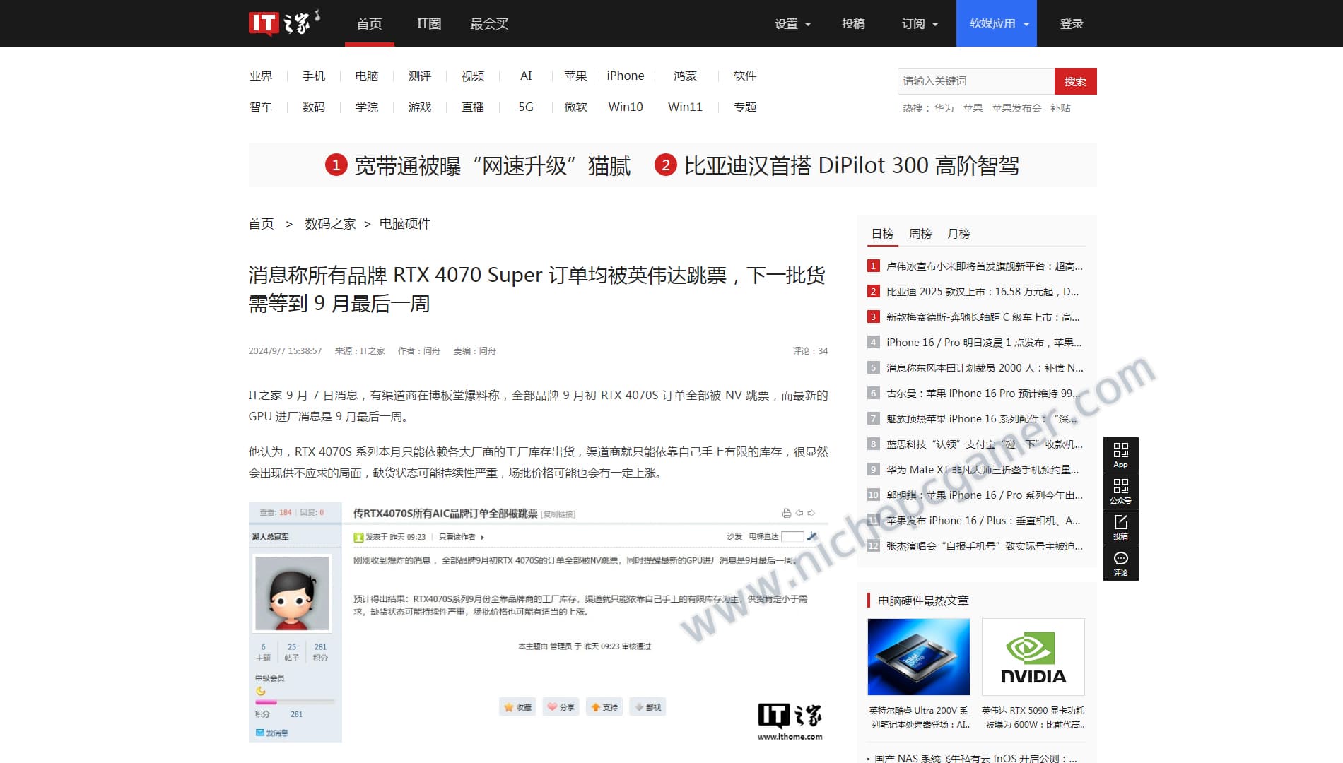Open 国产 NAS 系统飞牛私有云 fnOS article
This screenshot has width=1343, height=763.
[975, 758]
